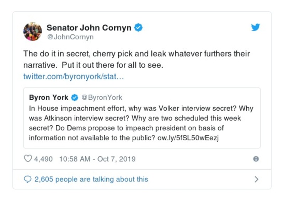Click the Twitter bird logo icon
The height and width of the screenshot is (207, 284).
tap(256, 27)
